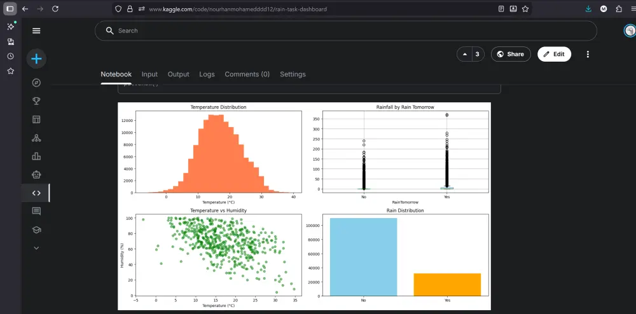The height and width of the screenshot is (314, 636).
Task: Switch to the Input tab
Action: pos(149,74)
